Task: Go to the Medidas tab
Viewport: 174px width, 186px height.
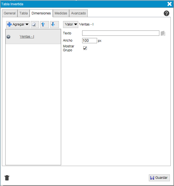Action: tap(61, 13)
